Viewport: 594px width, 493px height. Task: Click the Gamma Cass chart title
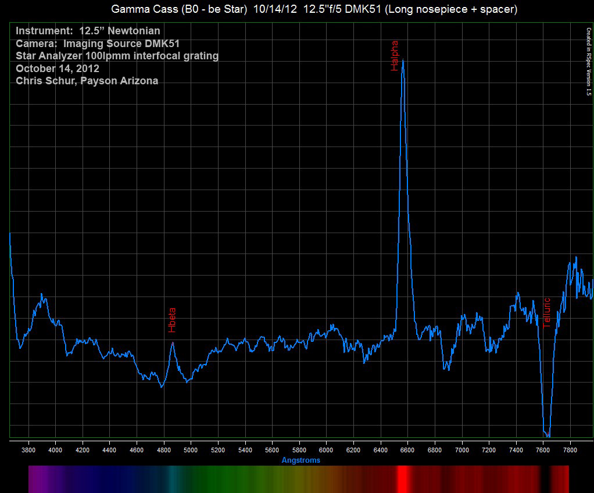point(314,9)
